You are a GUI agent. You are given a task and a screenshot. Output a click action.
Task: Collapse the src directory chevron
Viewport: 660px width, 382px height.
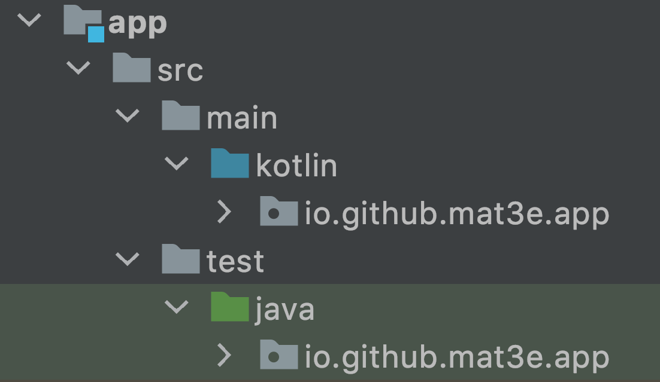tap(78, 69)
